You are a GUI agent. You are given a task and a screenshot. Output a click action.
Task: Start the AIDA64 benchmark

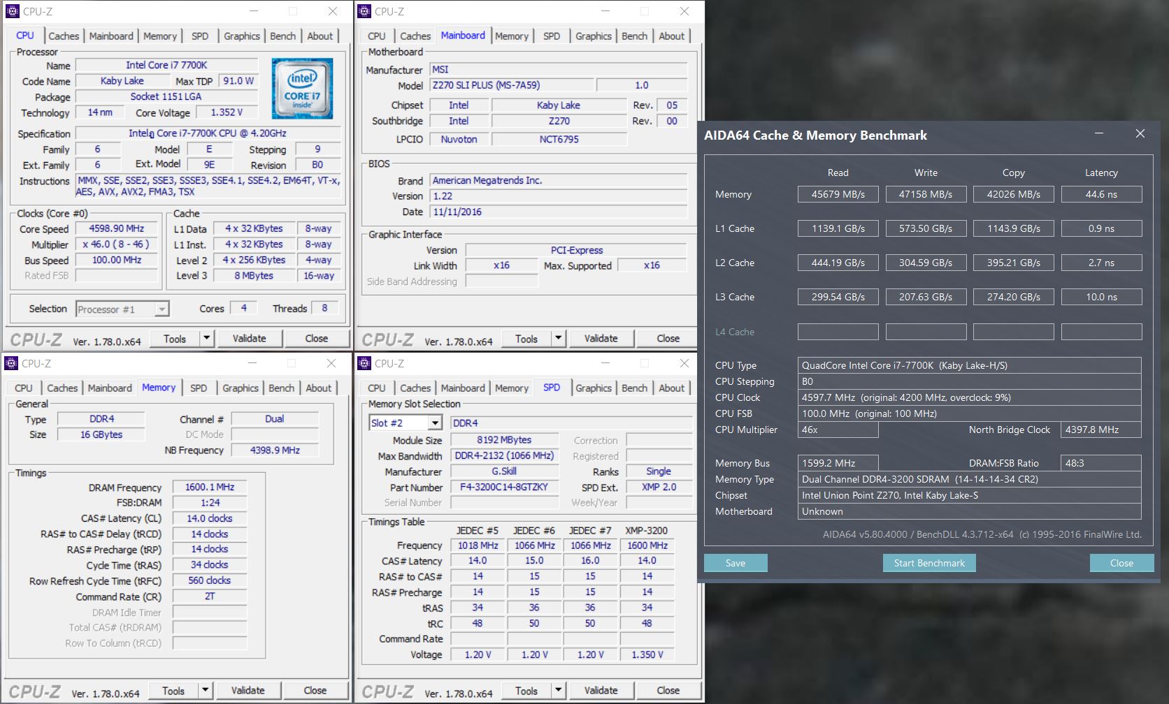click(x=928, y=563)
